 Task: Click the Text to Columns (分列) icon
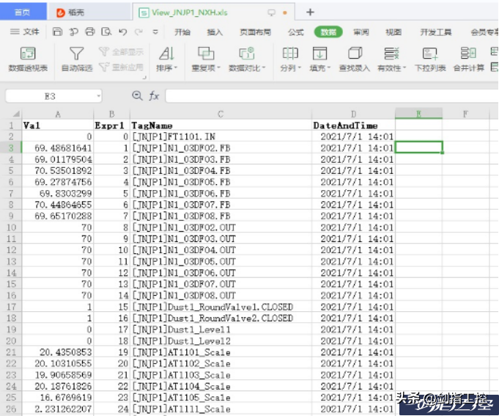pos(290,54)
